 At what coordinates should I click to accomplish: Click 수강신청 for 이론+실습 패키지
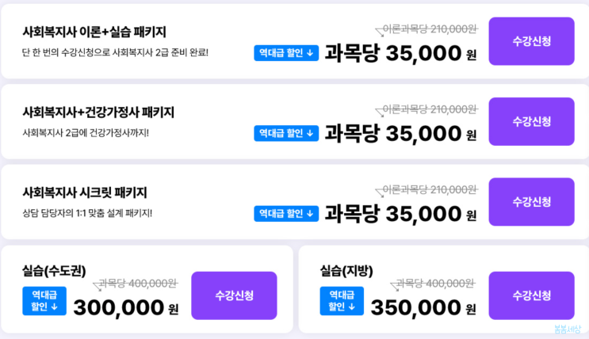coord(531,41)
